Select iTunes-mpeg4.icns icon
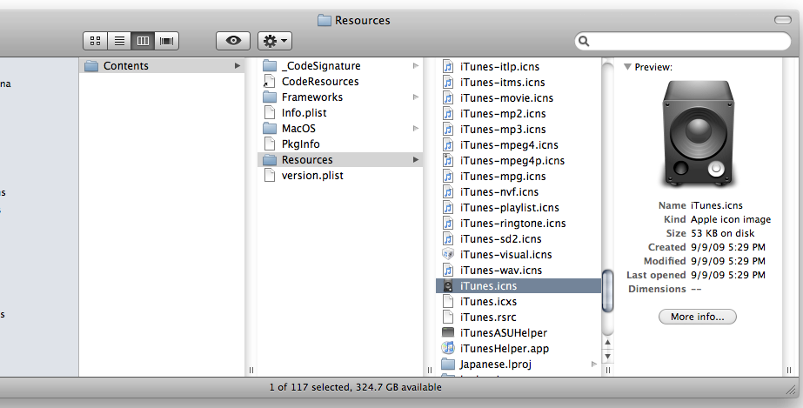This screenshot has width=803, height=408. coord(448,145)
